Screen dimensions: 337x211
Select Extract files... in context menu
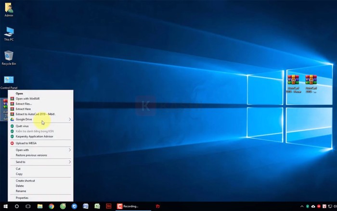coord(24,104)
